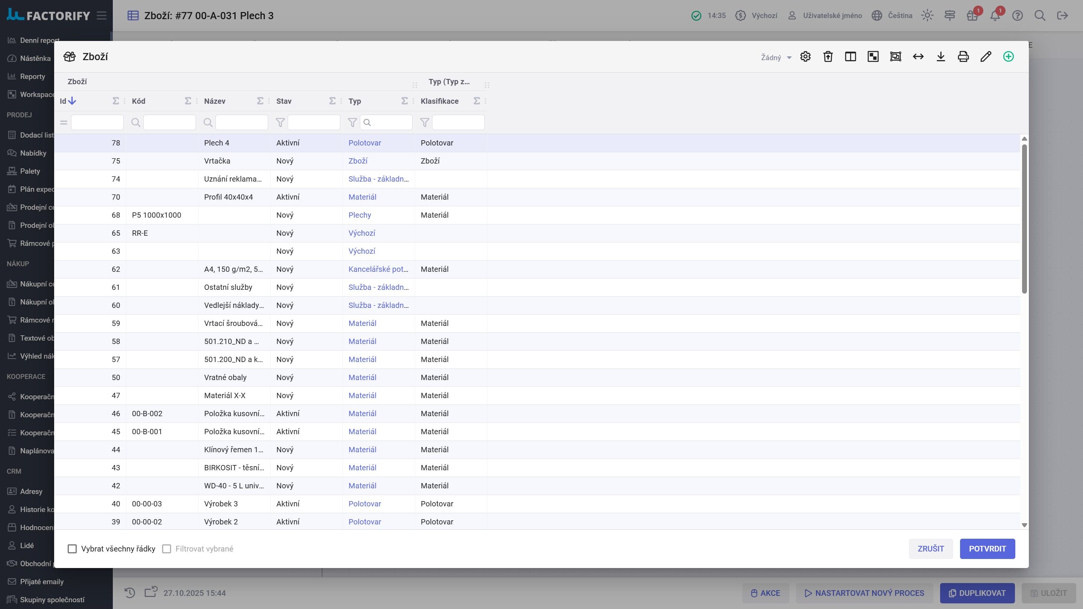Image resolution: width=1083 pixels, height=609 pixels.
Task: Open the grid settings gear icon
Action: point(805,57)
